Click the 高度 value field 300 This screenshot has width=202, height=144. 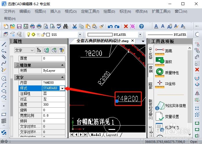(x=54, y=104)
